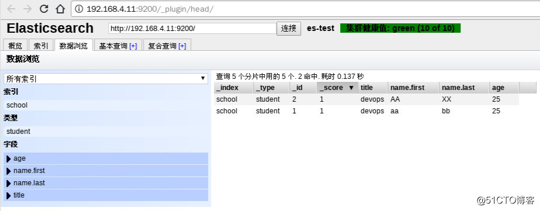This screenshot has width=540, height=211.
Task: Sort by the _index column header
Action: pyautogui.click(x=234, y=88)
